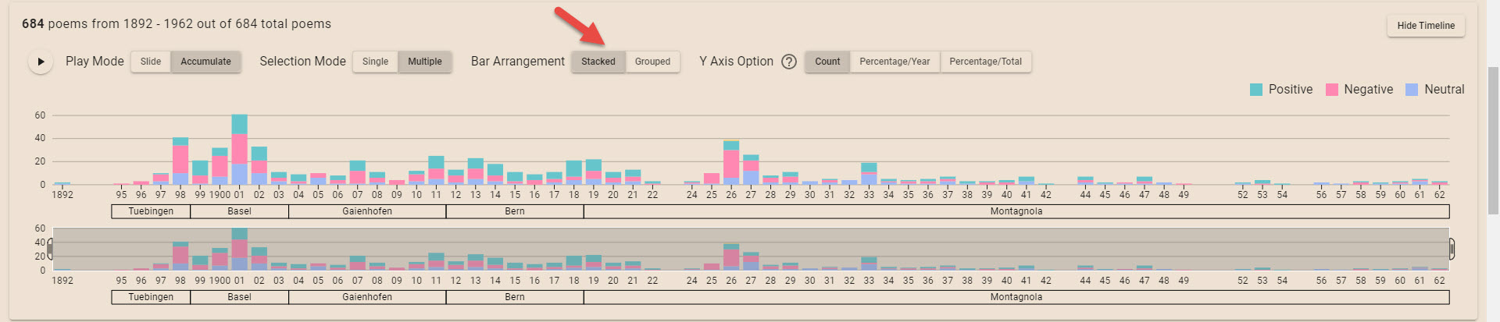The height and width of the screenshot is (322, 1500).
Task: Set Play Mode to Accumulate
Action: click(205, 62)
